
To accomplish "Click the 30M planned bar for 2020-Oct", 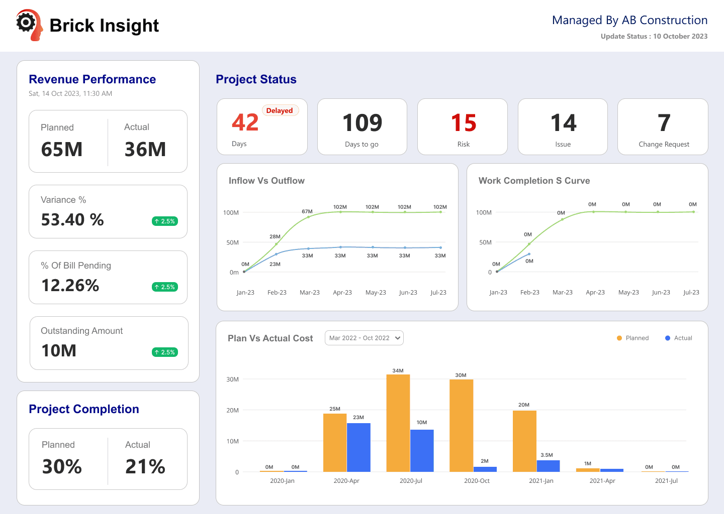I will [x=462, y=426].
